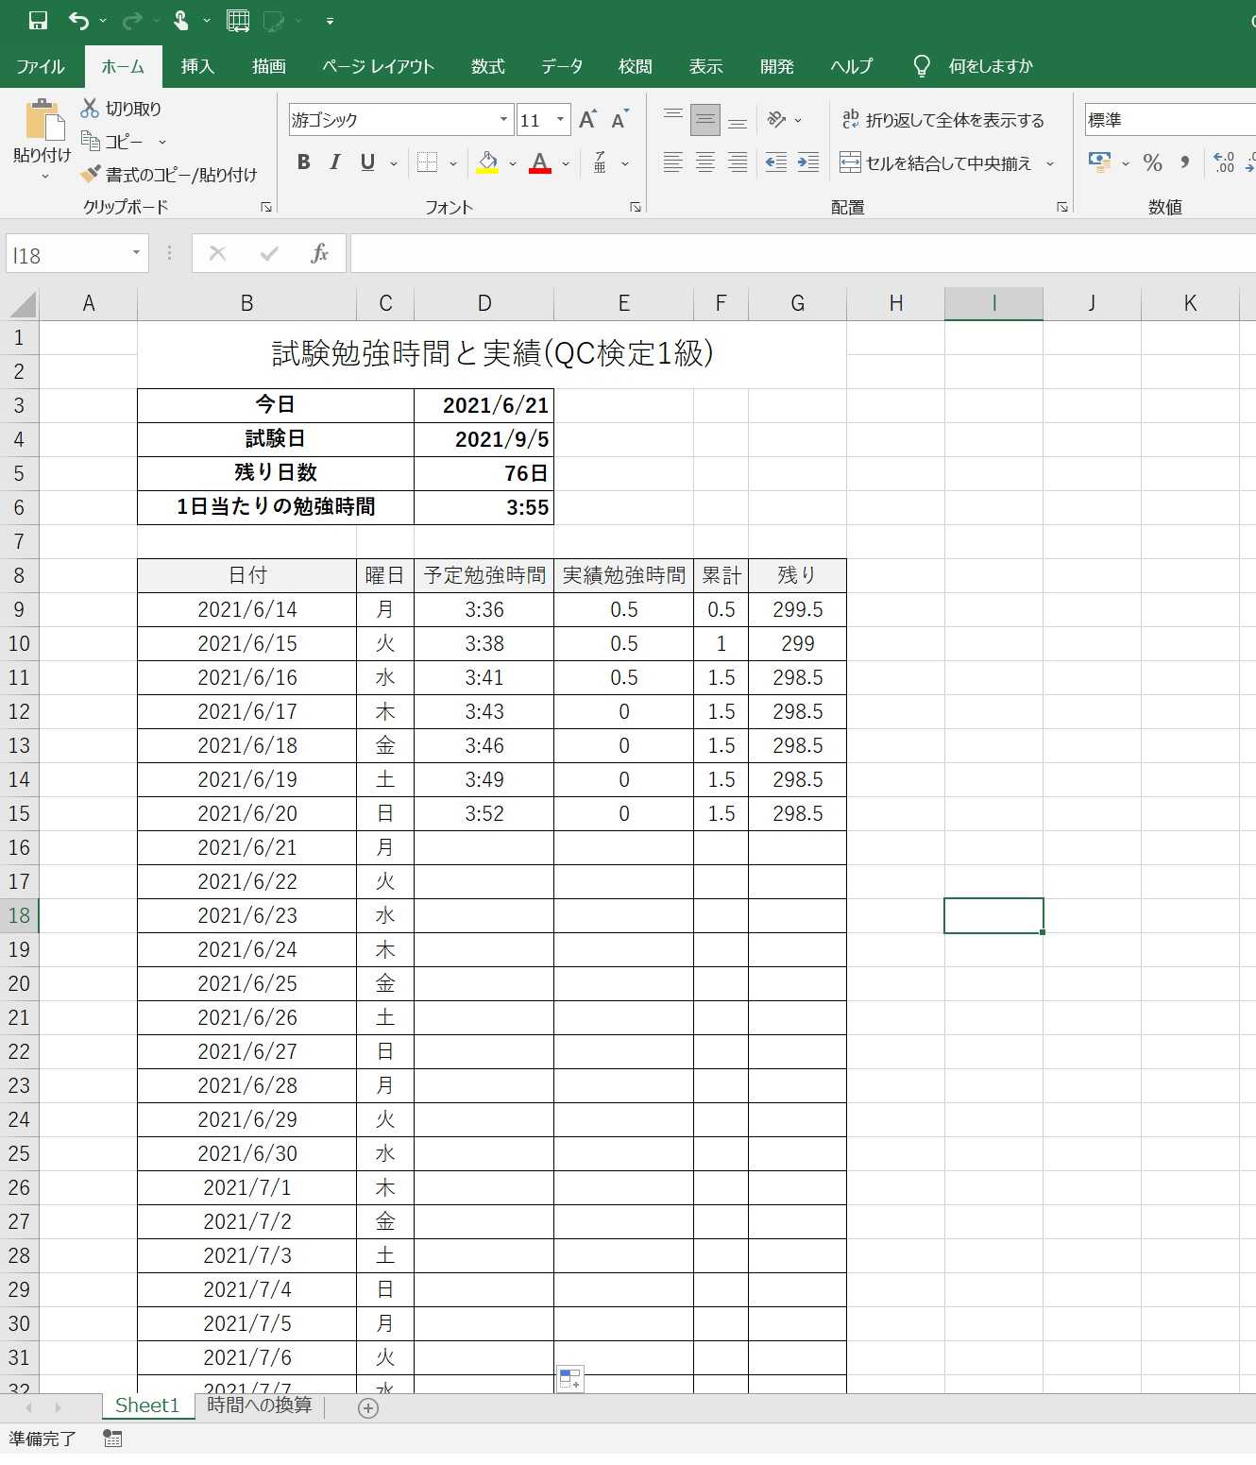Open the borders dropdown arrow

tap(453, 163)
